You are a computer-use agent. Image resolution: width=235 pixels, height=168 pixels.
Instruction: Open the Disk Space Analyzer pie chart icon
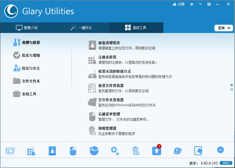pos(94,150)
